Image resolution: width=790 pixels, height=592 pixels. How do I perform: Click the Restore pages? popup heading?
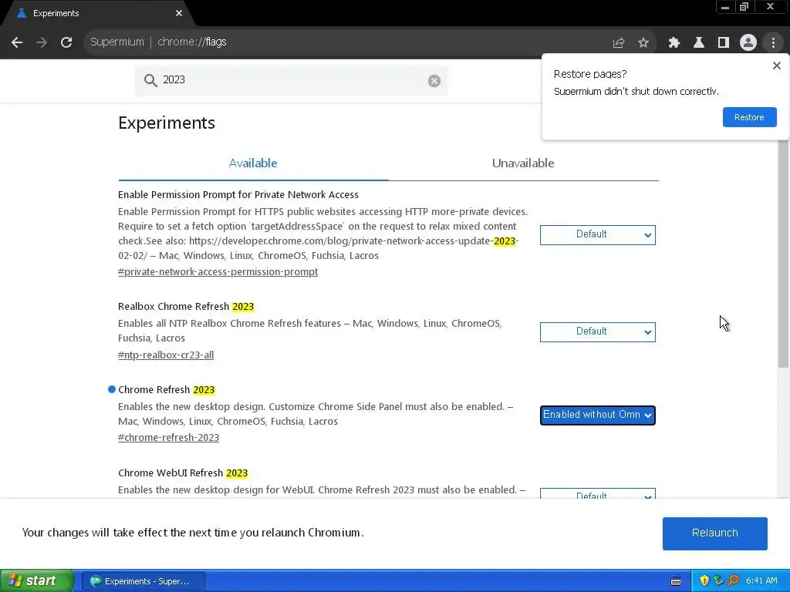point(590,75)
